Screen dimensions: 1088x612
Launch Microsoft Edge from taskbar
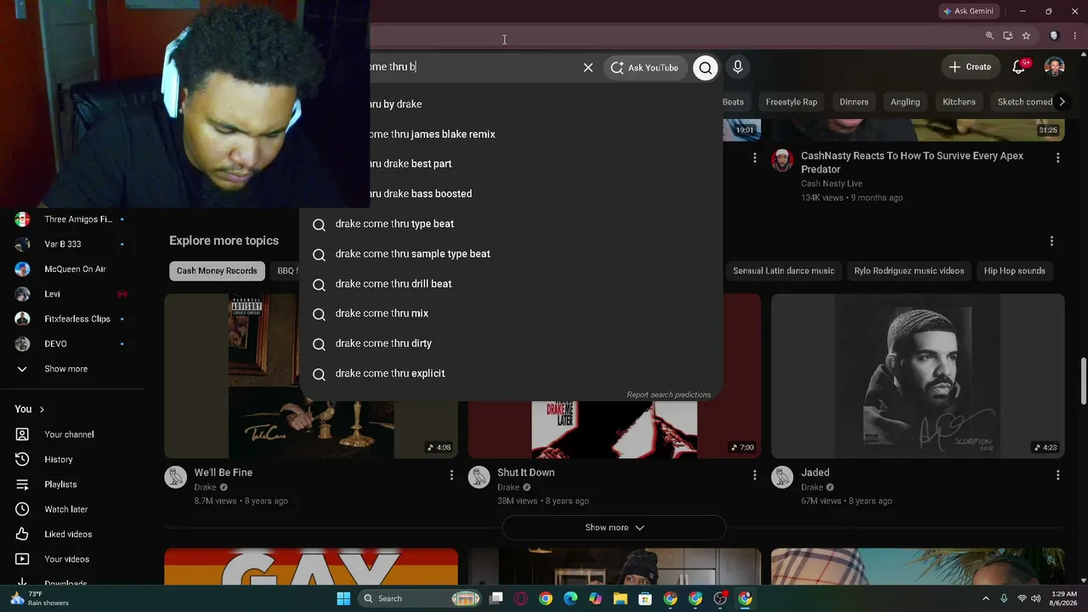(570, 598)
